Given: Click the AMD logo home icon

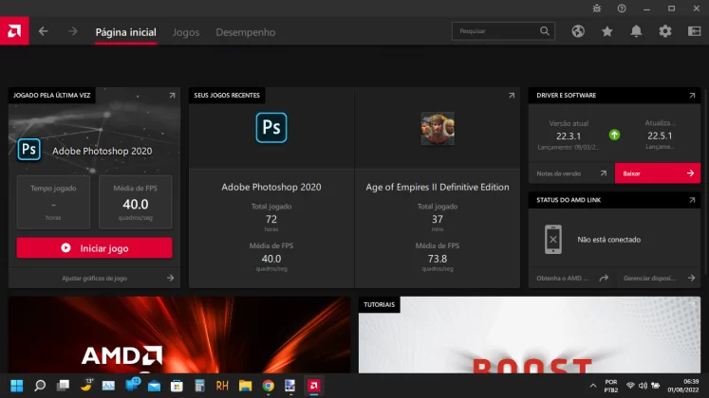Looking at the screenshot, I should [x=14, y=31].
